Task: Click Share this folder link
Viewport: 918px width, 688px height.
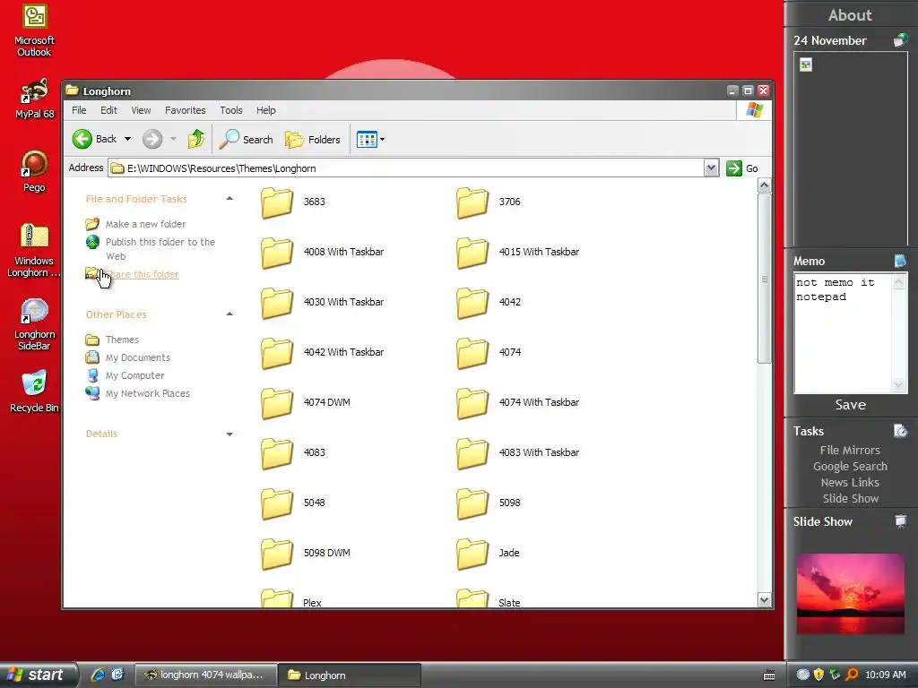Action: point(143,274)
